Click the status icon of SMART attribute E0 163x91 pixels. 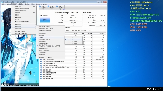click(x=41, y=75)
